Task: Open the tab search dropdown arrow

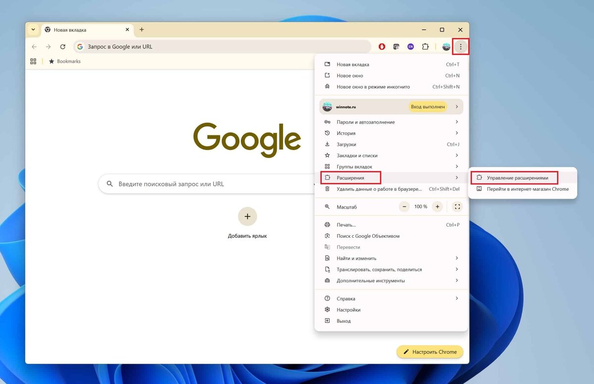Action: 33,30
